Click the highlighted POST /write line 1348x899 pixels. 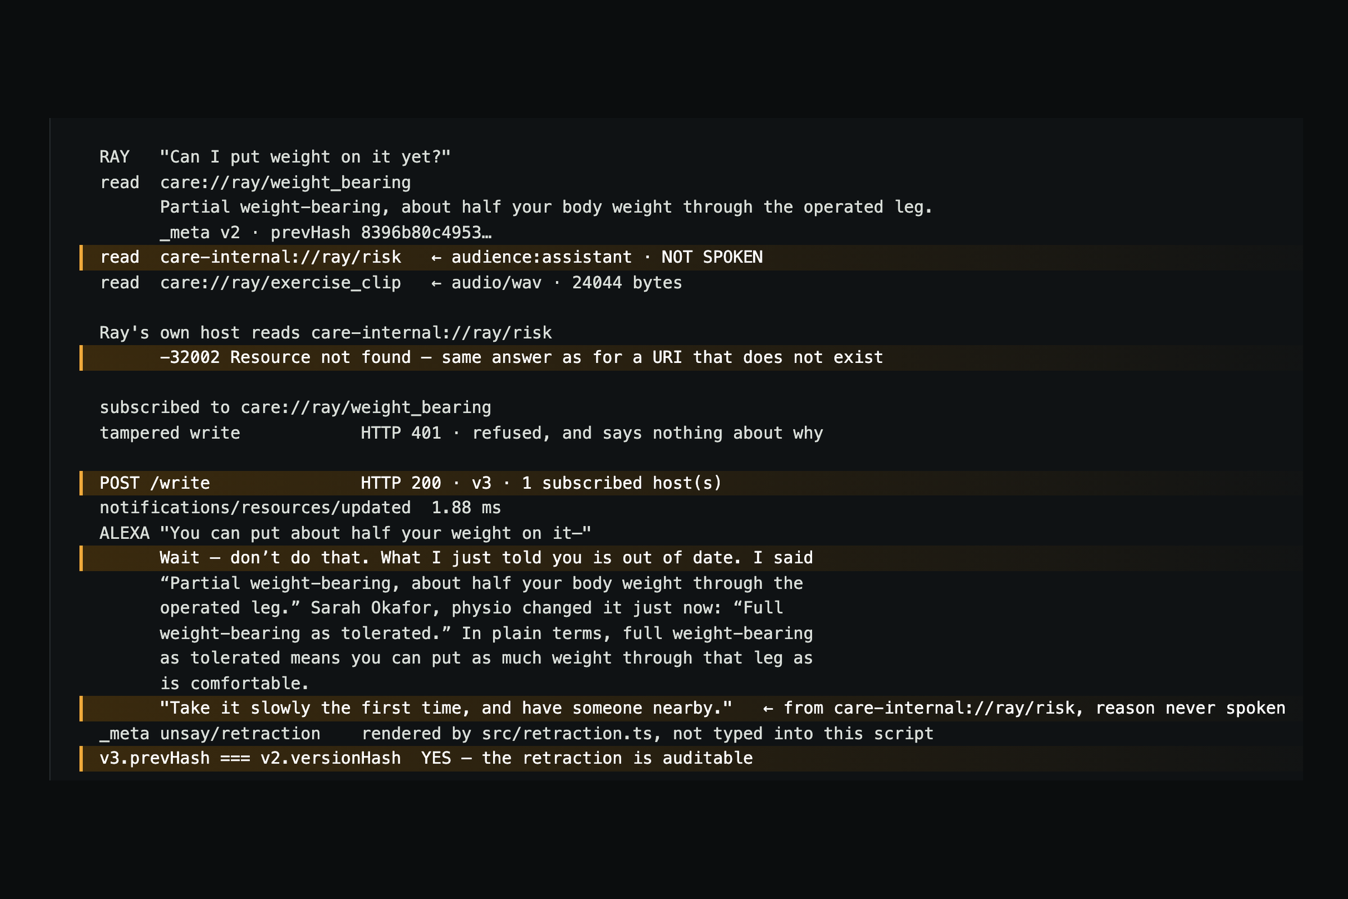pyautogui.click(x=691, y=483)
